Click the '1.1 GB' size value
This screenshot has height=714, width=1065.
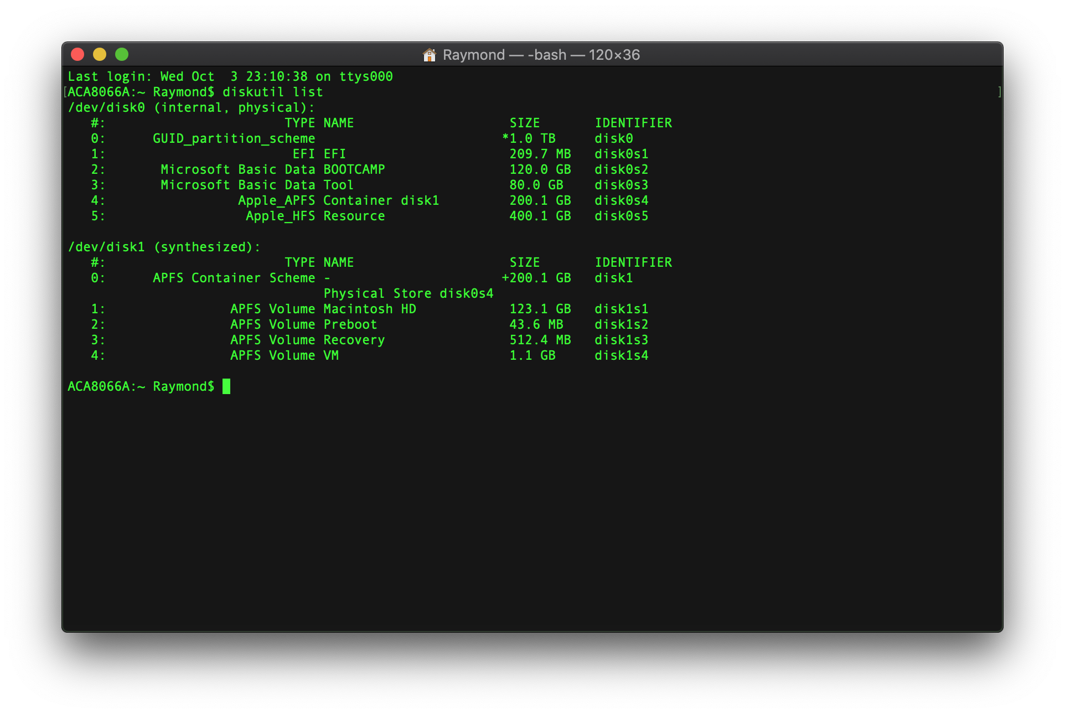tap(532, 355)
